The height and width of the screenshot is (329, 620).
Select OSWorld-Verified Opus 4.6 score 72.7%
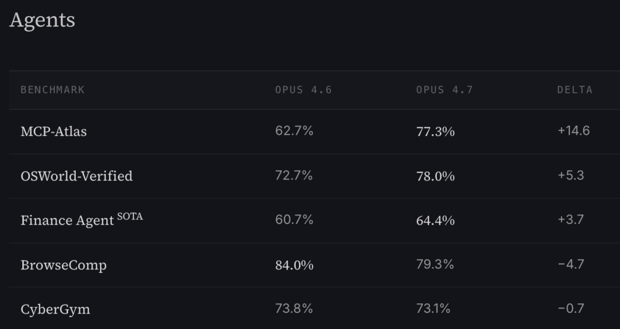point(294,175)
